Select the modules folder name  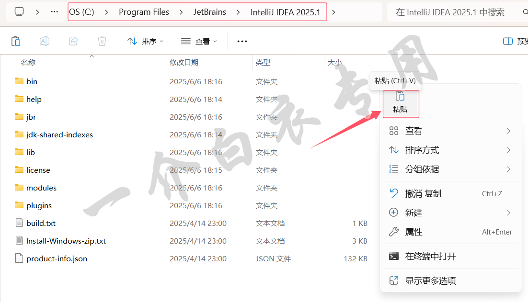point(41,188)
